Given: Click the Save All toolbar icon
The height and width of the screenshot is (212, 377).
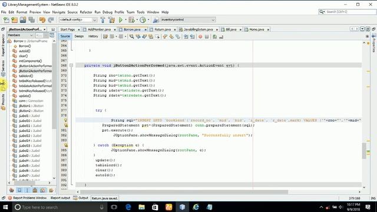Looking at the screenshot, I should coord(31,19).
